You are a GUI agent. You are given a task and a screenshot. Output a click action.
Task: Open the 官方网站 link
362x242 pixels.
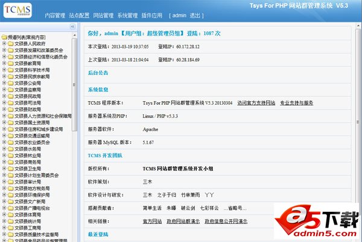tap(152, 222)
